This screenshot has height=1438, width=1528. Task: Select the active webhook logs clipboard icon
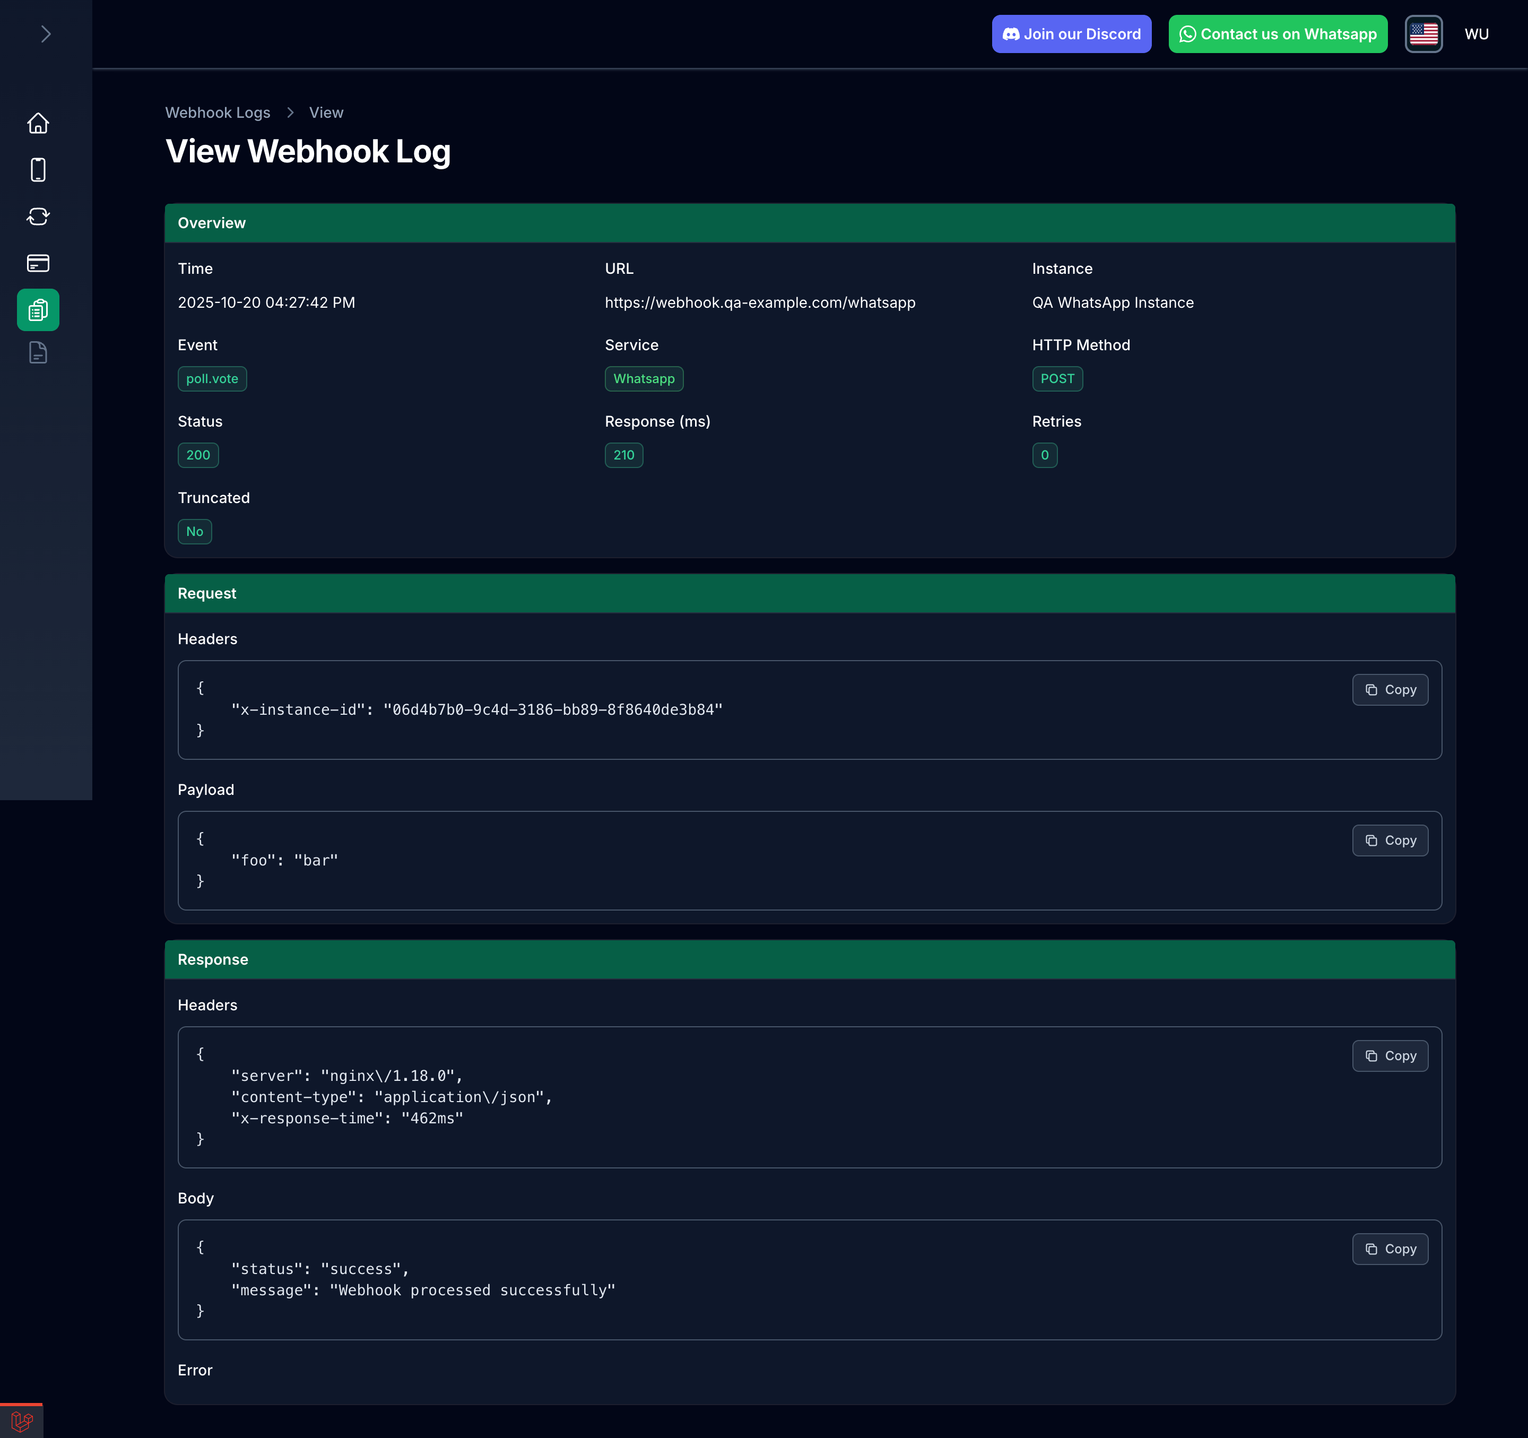38,310
